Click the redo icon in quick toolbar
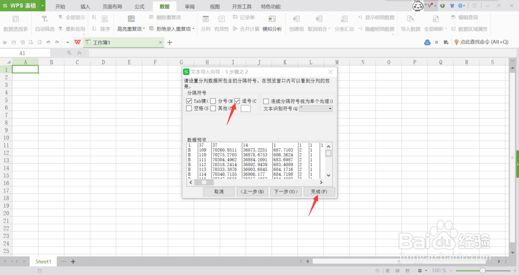 (x=57, y=42)
